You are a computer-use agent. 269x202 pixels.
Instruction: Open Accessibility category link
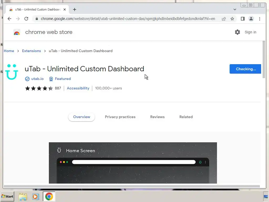(78, 88)
